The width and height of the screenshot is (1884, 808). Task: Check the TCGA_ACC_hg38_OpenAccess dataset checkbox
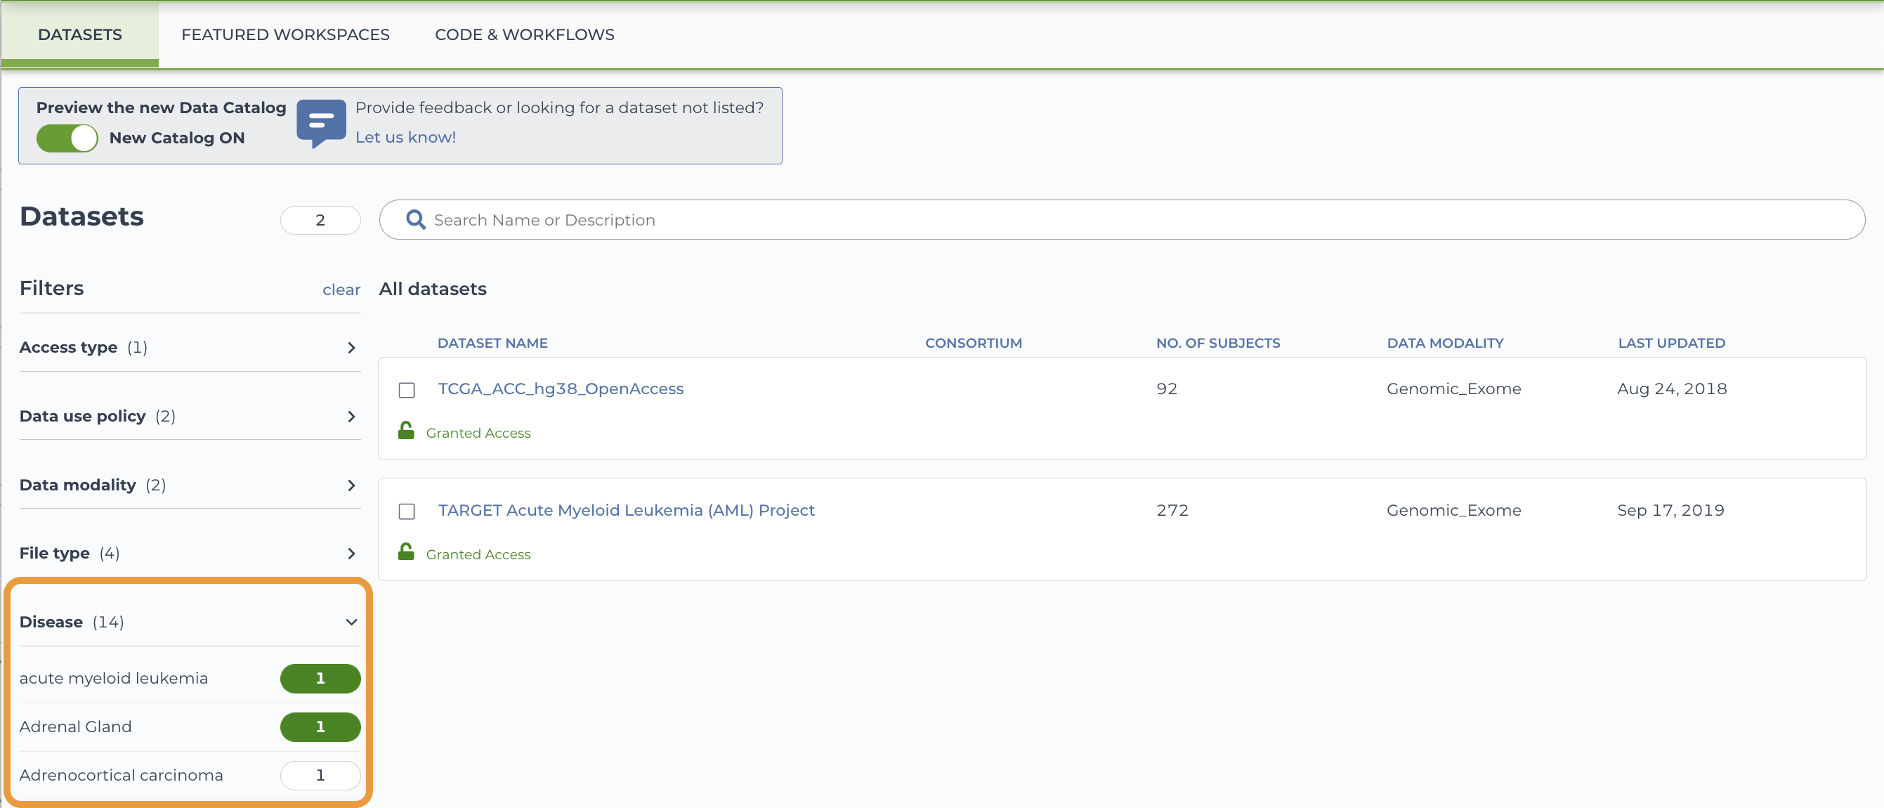(407, 390)
